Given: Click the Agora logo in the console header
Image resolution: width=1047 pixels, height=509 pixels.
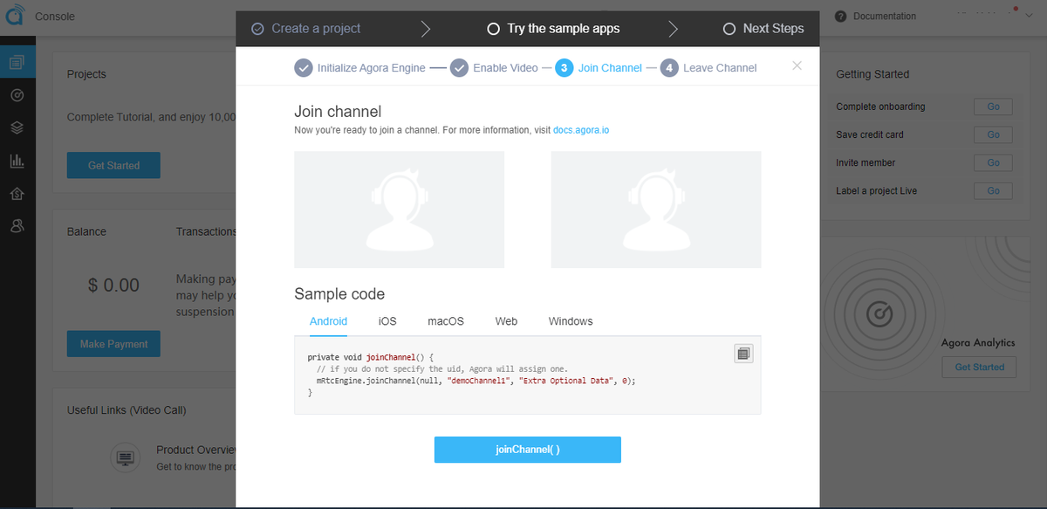Looking at the screenshot, I should pyautogui.click(x=14, y=16).
